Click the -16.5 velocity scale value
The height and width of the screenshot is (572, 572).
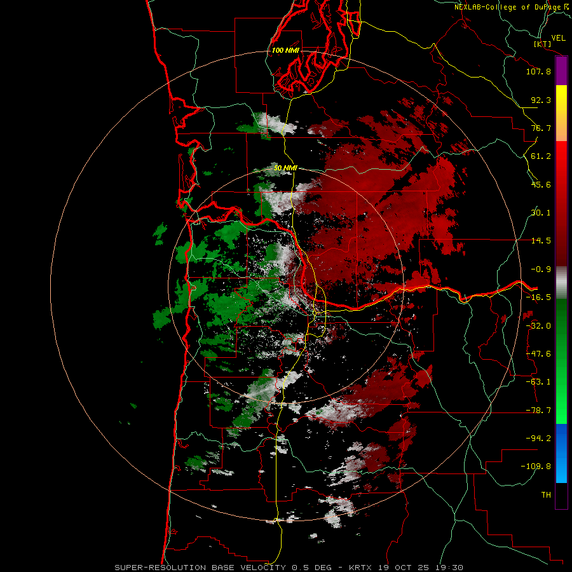pyautogui.click(x=538, y=297)
